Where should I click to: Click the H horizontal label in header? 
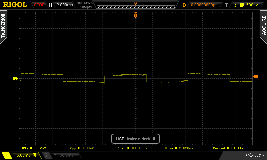tap(50, 5)
